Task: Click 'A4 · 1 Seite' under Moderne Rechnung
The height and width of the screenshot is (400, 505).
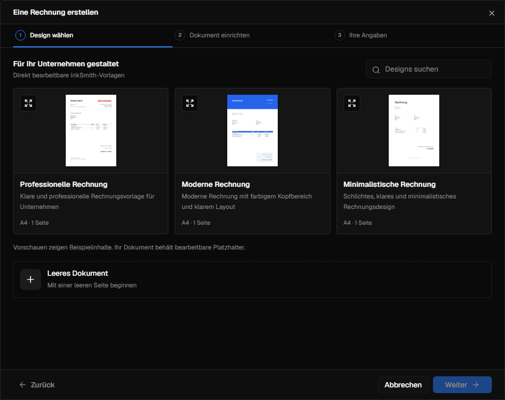Action: click(x=196, y=223)
